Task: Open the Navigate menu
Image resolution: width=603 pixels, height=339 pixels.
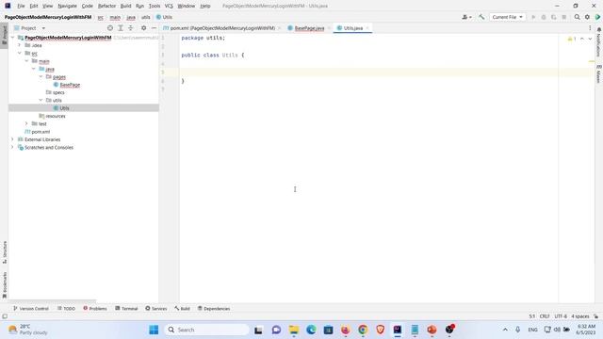Action: click(67, 6)
